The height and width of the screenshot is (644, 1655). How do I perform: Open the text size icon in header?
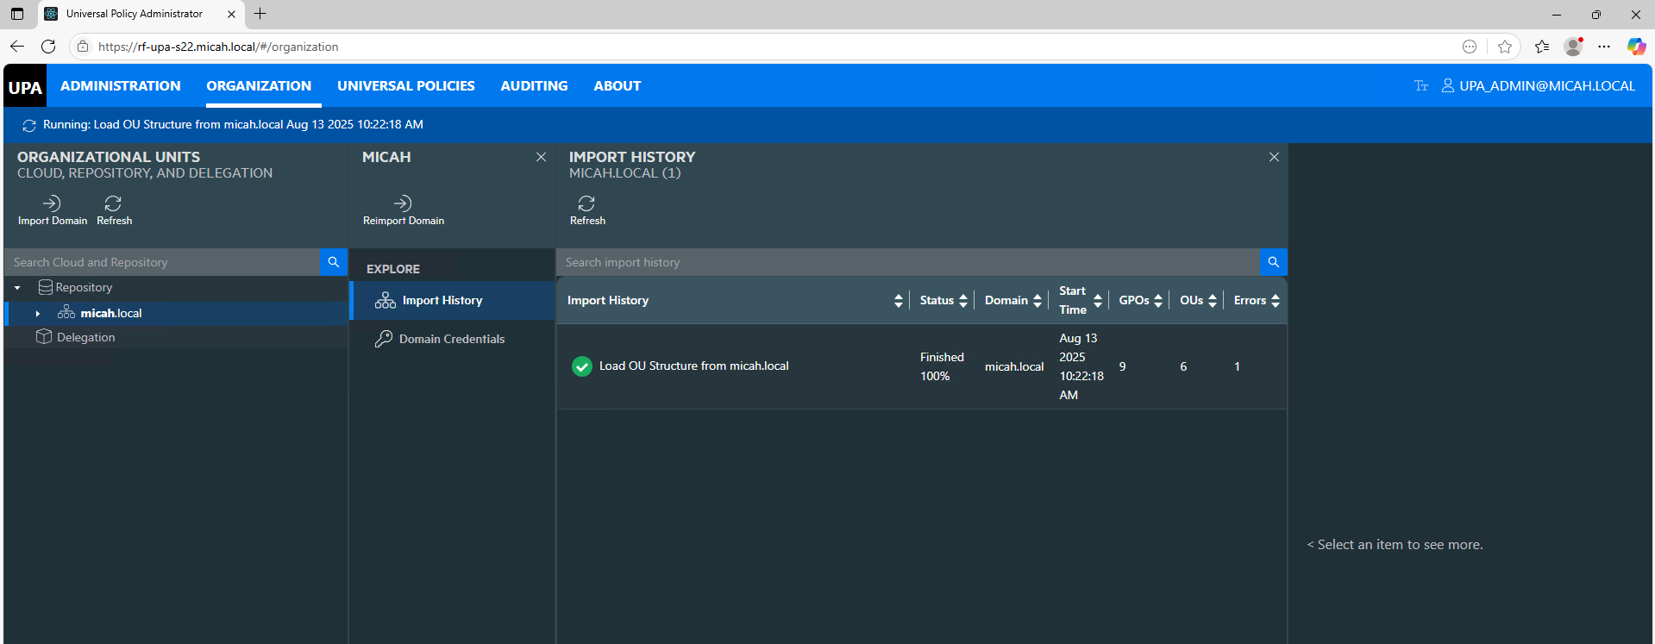1420,86
